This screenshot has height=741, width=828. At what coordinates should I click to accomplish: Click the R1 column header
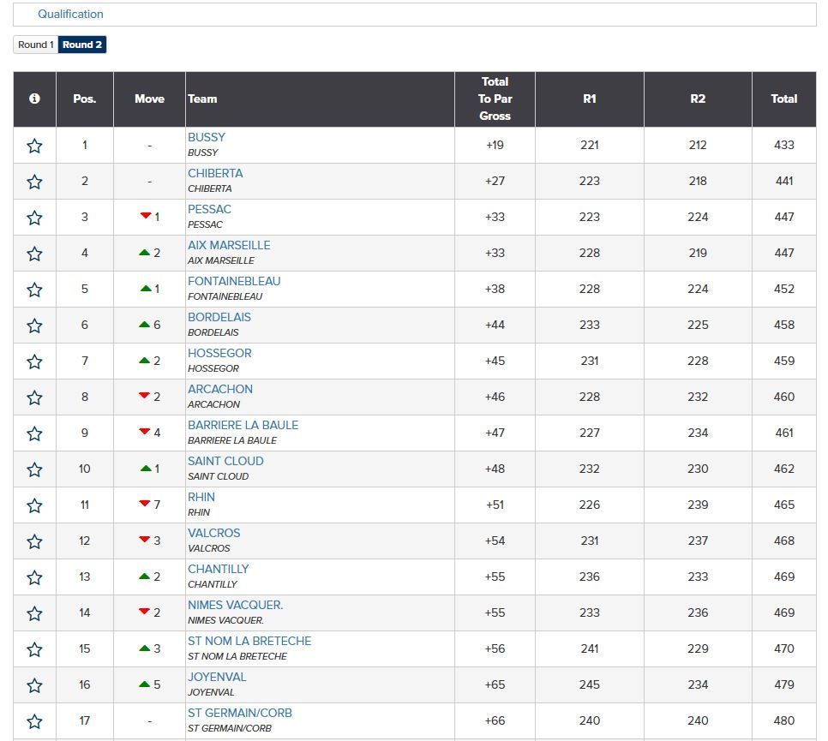point(590,99)
